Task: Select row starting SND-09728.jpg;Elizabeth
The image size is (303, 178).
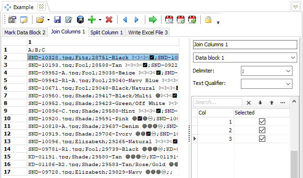Action: (x=103, y=172)
